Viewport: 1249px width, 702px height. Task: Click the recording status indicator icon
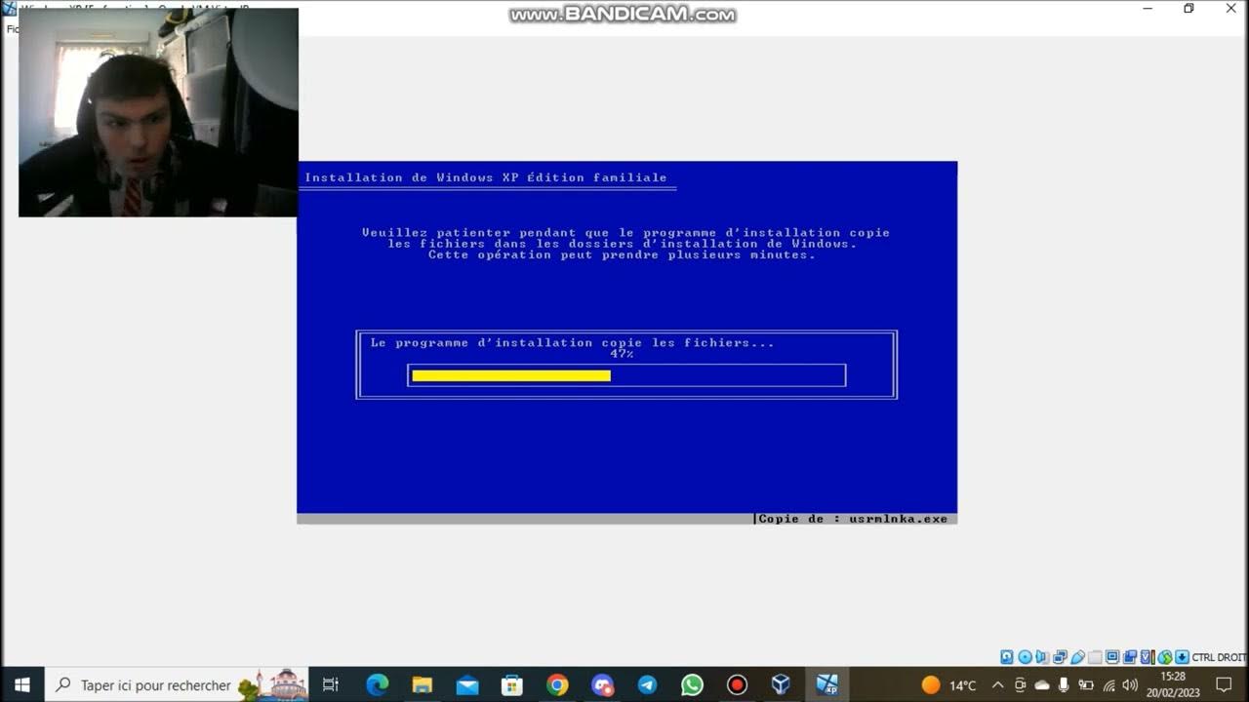(1130, 657)
